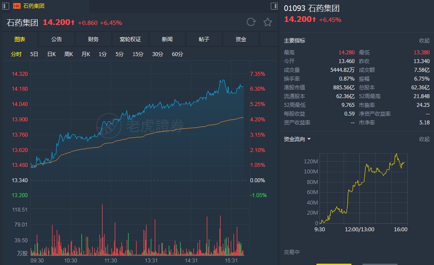The width and height of the screenshot is (434, 265).
Task: Click the 7.35% percentage axis label
Action: click(258, 74)
